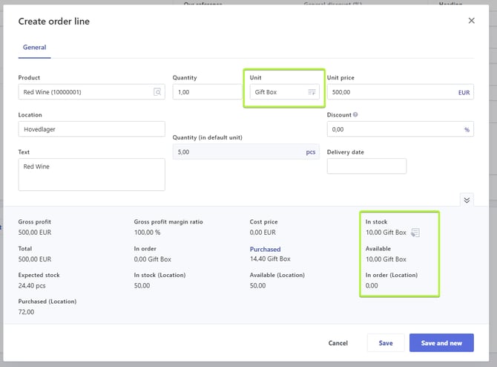
Task: Click the Text area containing Red Wine
Action: tap(91, 175)
